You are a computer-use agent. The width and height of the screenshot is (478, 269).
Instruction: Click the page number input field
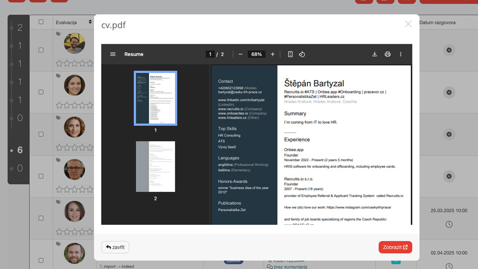point(210,54)
